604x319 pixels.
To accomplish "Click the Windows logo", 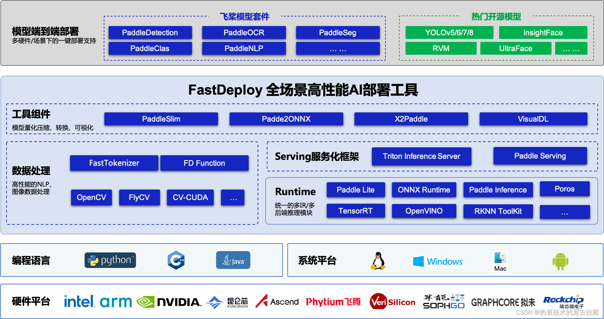I will click(438, 262).
